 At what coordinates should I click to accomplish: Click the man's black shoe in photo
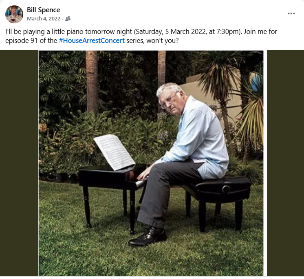[148, 237]
